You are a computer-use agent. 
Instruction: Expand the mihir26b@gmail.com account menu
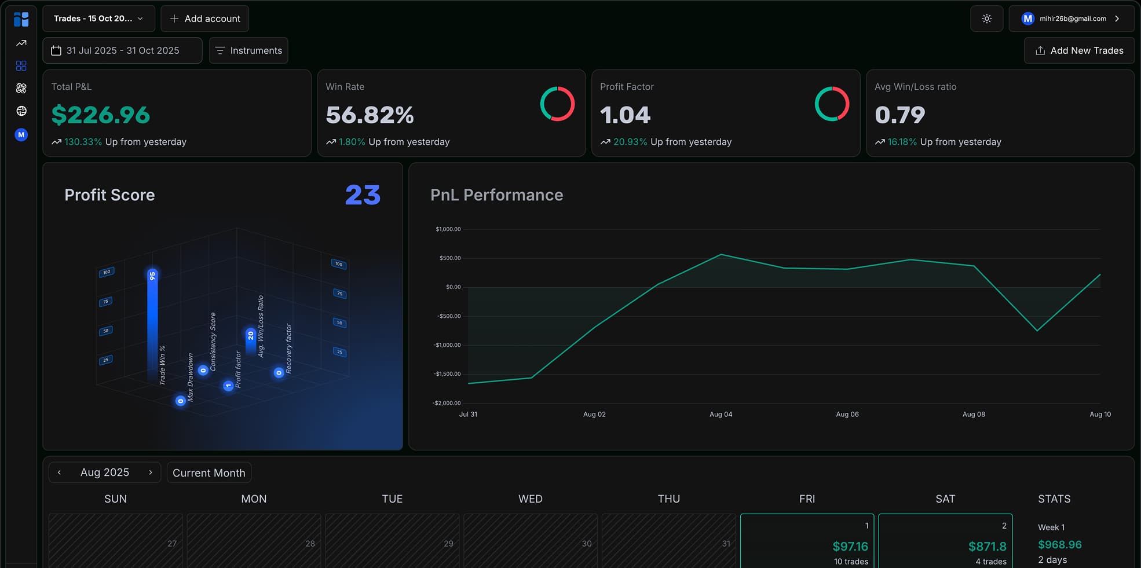point(1071,19)
